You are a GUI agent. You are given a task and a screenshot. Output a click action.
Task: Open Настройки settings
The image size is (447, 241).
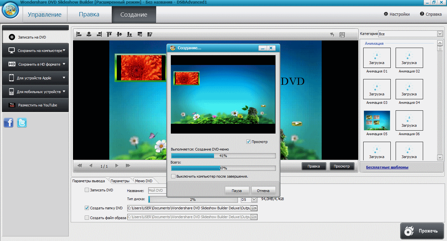pos(397,14)
